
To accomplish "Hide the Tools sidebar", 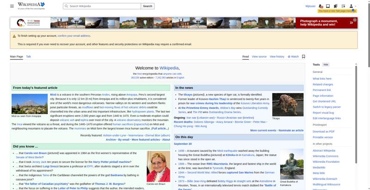I will point(326,65).
